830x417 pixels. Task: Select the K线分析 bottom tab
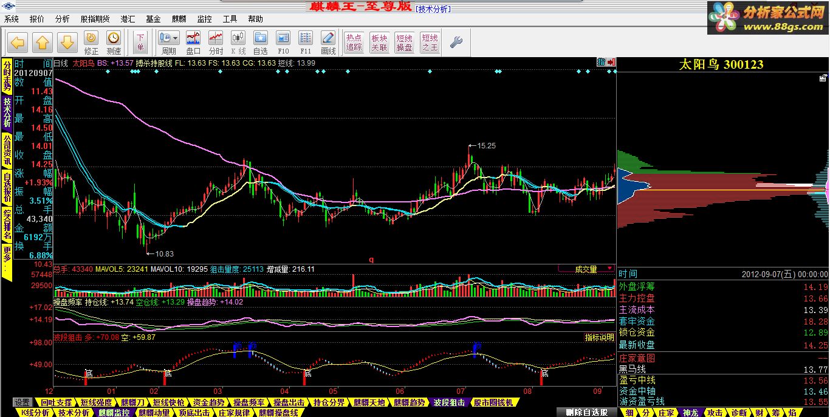(x=35, y=412)
